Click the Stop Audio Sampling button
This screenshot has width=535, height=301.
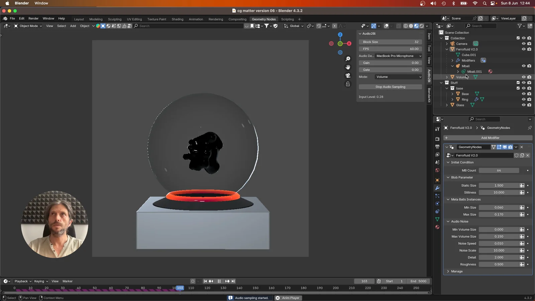coord(390,87)
